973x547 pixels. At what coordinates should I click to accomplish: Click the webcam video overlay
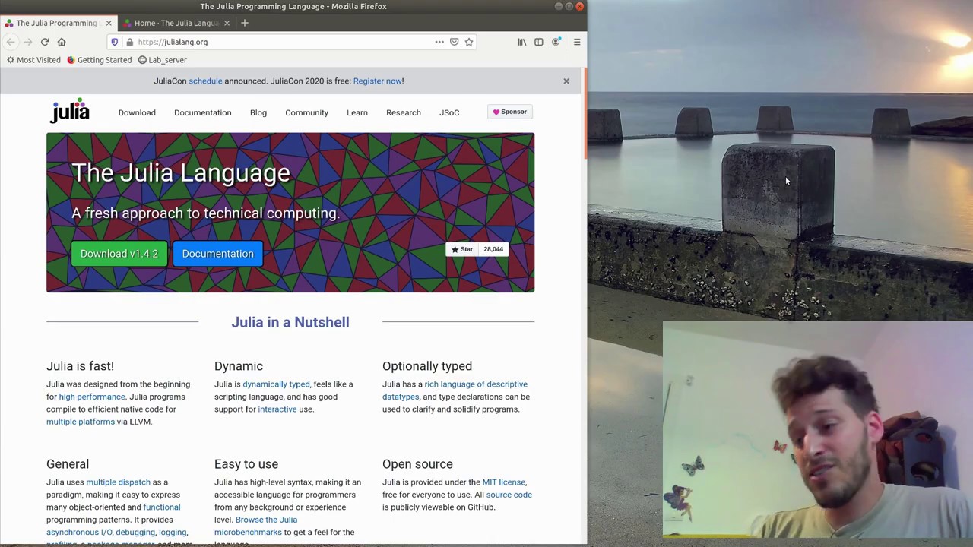[818, 429]
